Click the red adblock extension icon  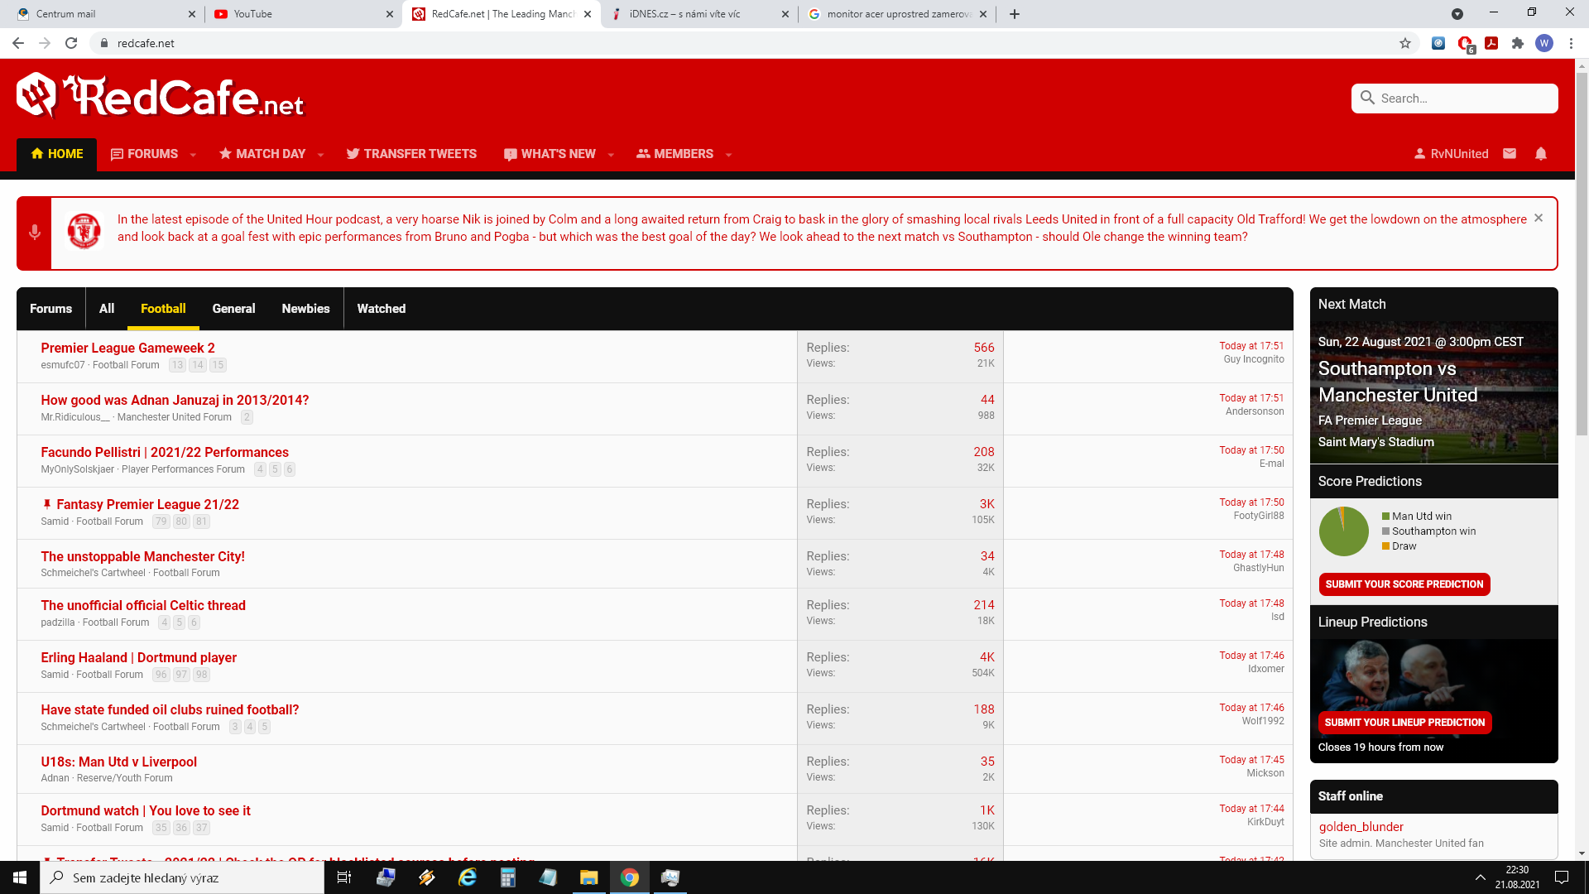click(x=1465, y=43)
